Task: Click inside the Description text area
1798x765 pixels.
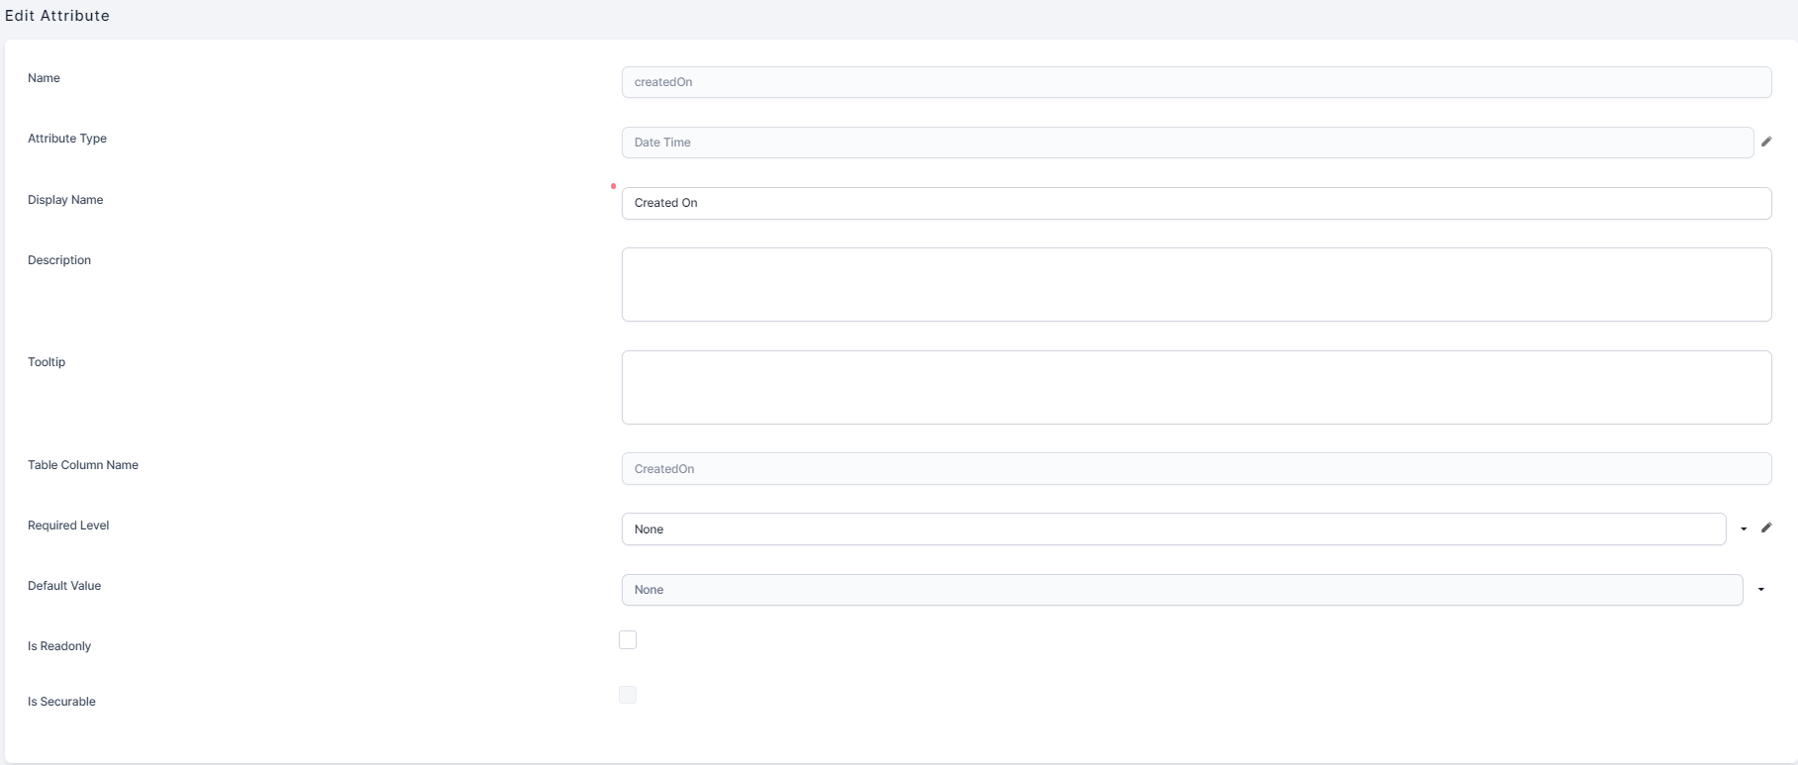Action: pos(1196,284)
